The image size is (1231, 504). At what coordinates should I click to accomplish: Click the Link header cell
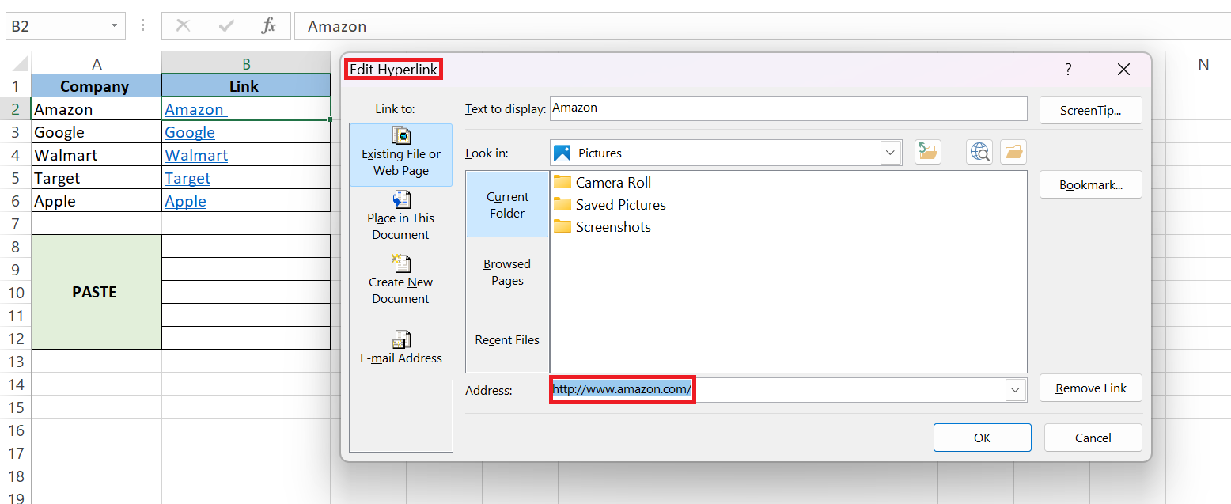tap(246, 86)
